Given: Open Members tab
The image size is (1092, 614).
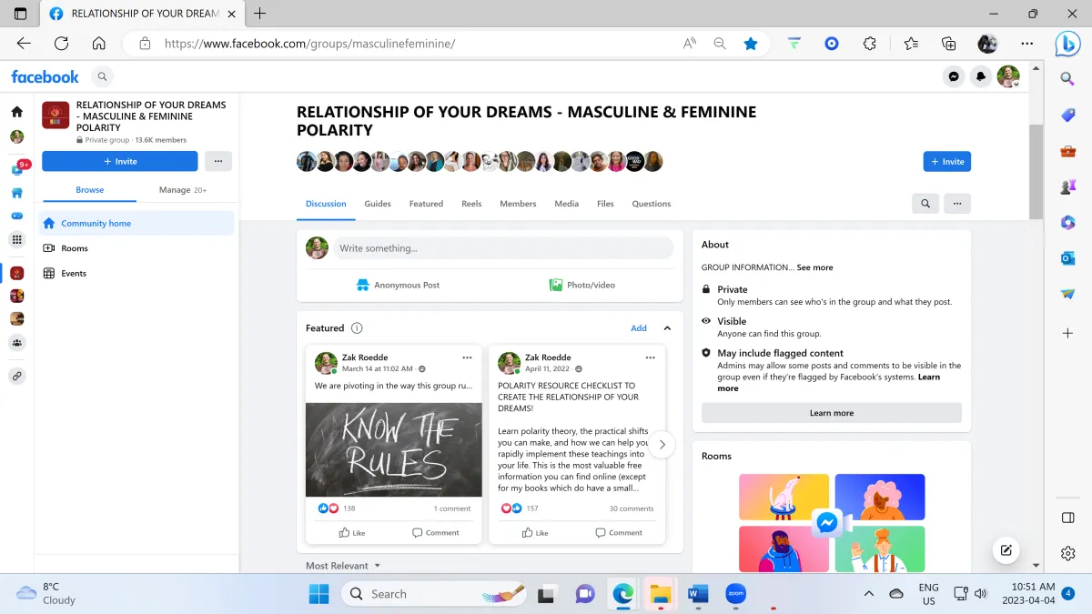Looking at the screenshot, I should point(518,204).
